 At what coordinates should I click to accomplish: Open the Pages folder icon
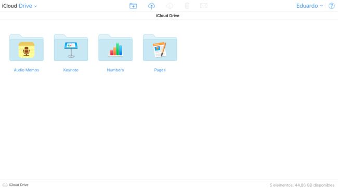(x=160, y=47)
